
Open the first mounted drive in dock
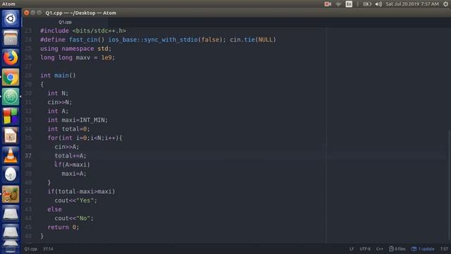[11, 213]
